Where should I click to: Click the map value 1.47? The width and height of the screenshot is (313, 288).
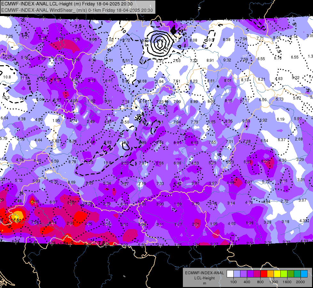tap(178, 224)
